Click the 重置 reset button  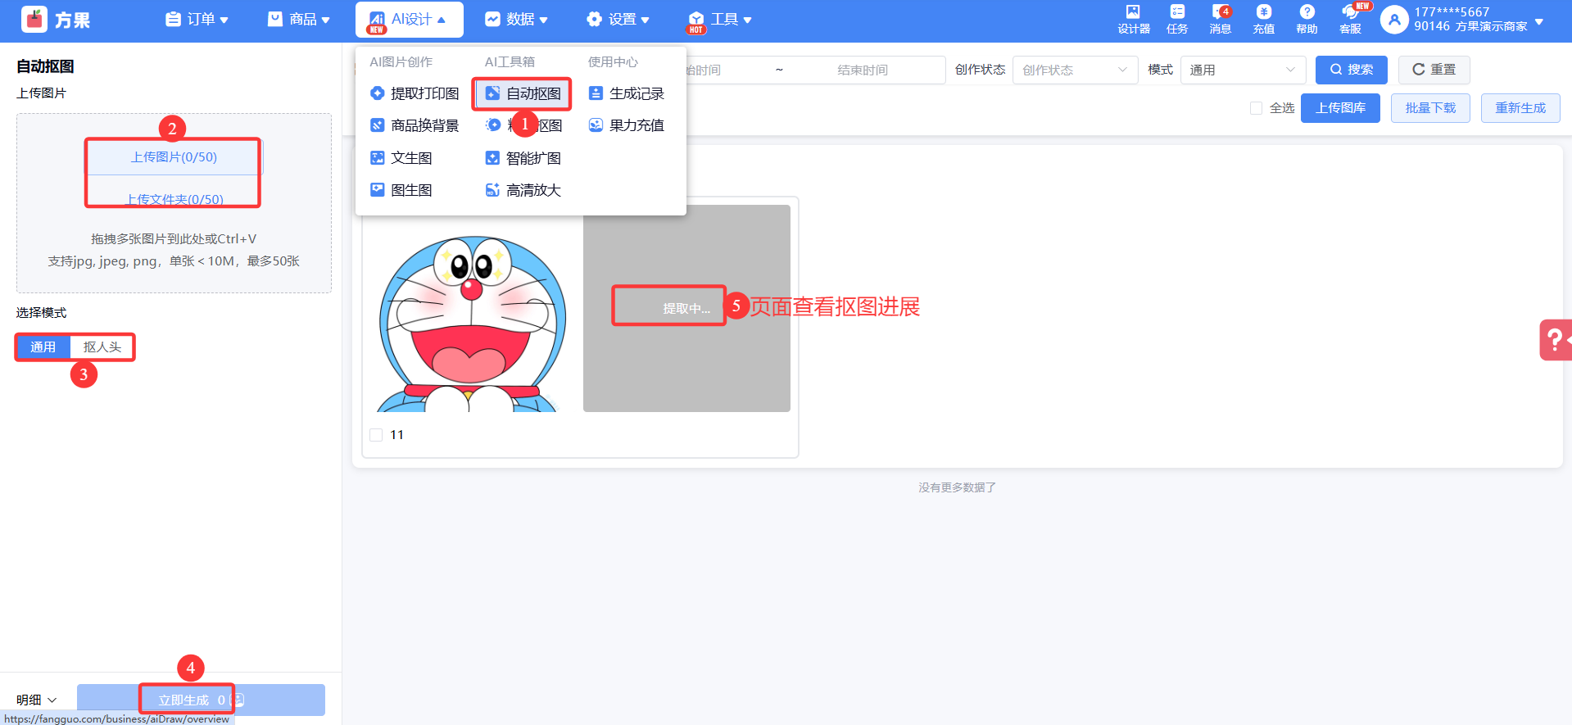[x=1434, y=70]
